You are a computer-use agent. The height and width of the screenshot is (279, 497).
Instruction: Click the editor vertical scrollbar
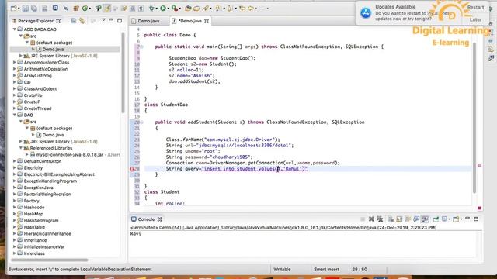tap(474, 117)
